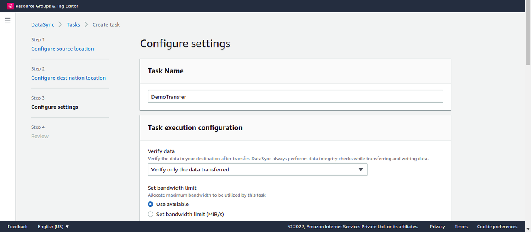Open the Verify data dropdown
Screen dimensions: 531x232
point(257,169)
